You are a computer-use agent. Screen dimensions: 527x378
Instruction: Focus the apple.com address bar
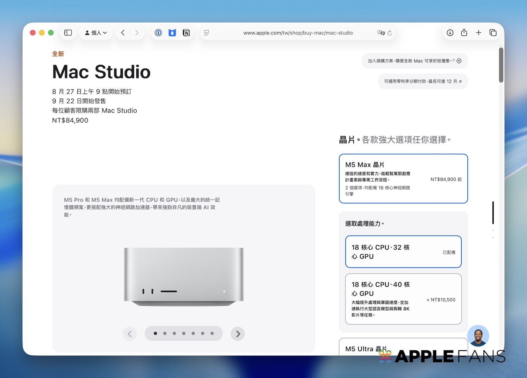298,33
